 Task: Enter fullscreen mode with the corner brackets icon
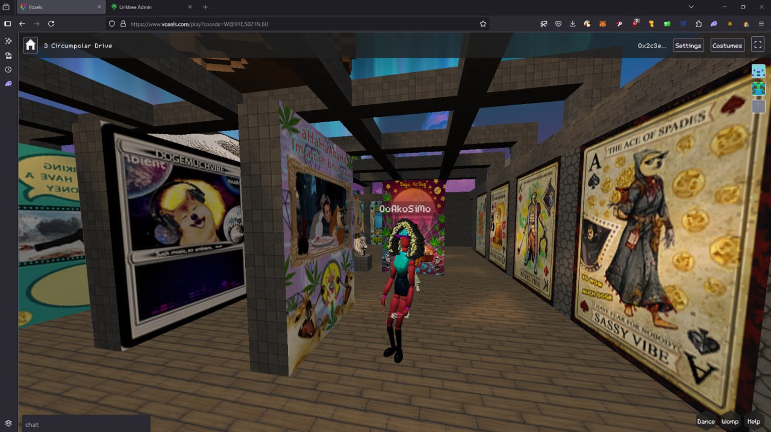[x=758, y=45]
